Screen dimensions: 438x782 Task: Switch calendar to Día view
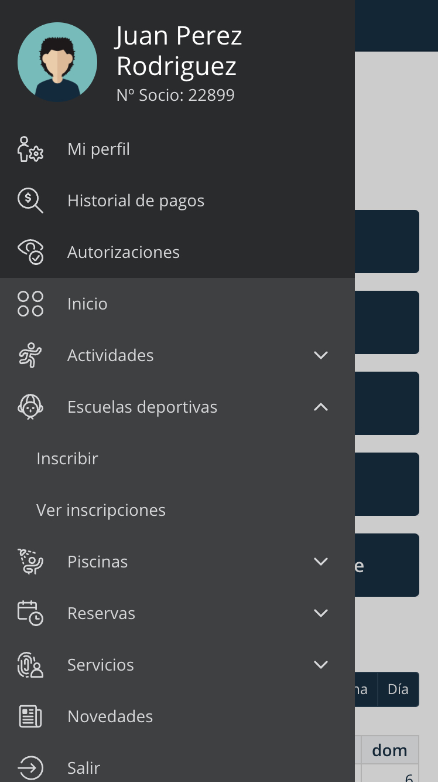pos(398,689)
